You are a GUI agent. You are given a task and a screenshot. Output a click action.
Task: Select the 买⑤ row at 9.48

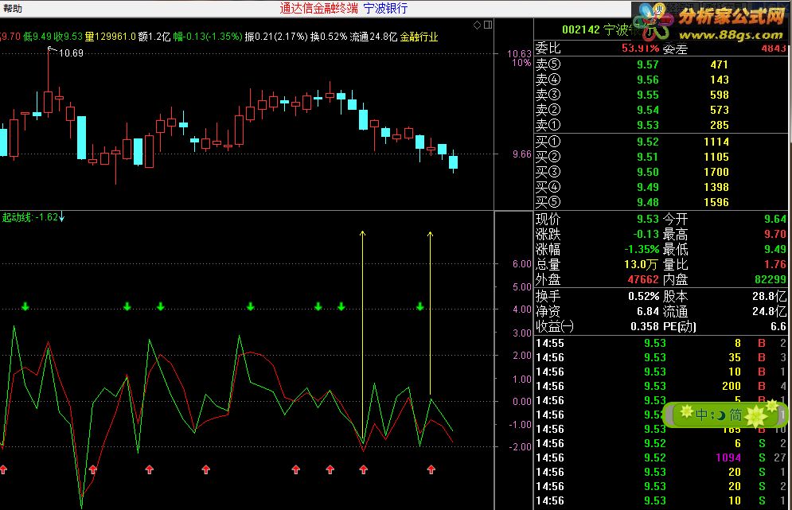(x=661, y=202)
